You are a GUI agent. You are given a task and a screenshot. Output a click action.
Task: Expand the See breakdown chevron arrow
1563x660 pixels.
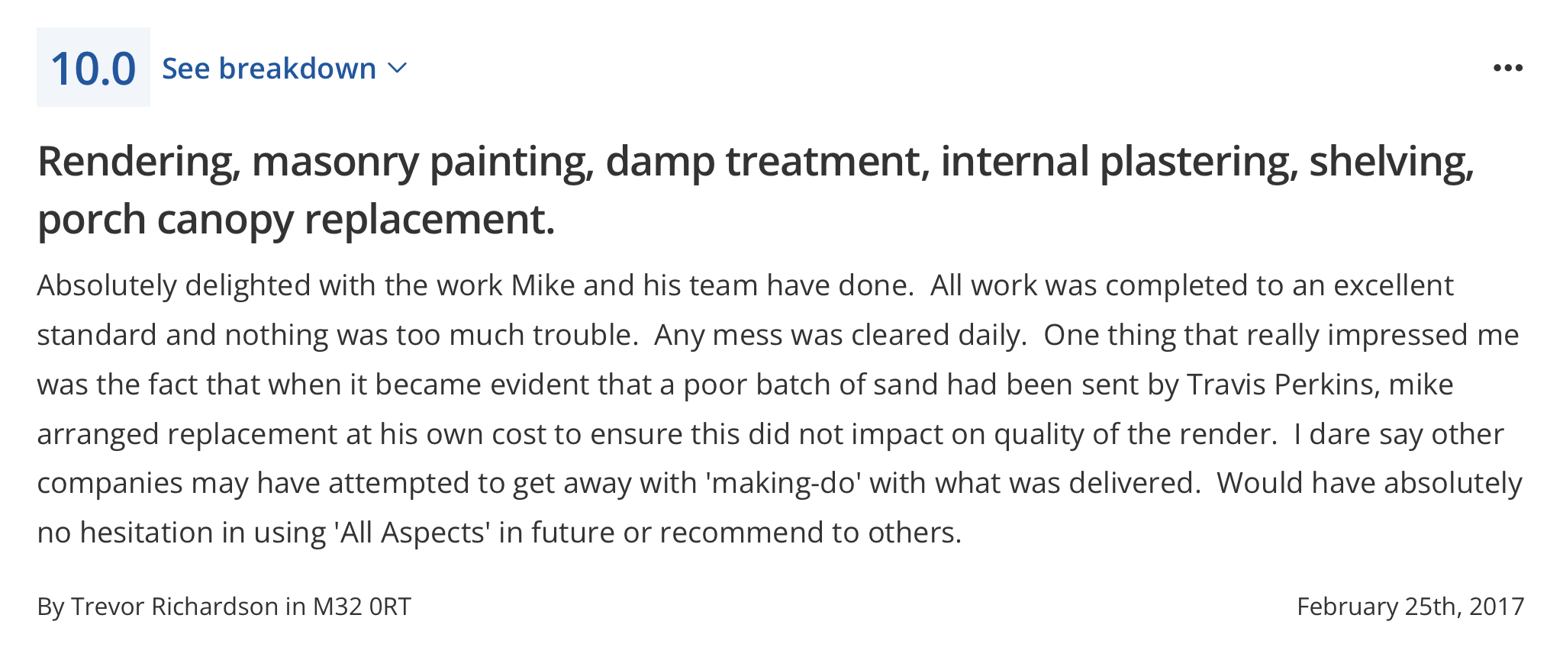tap(398, 69)
